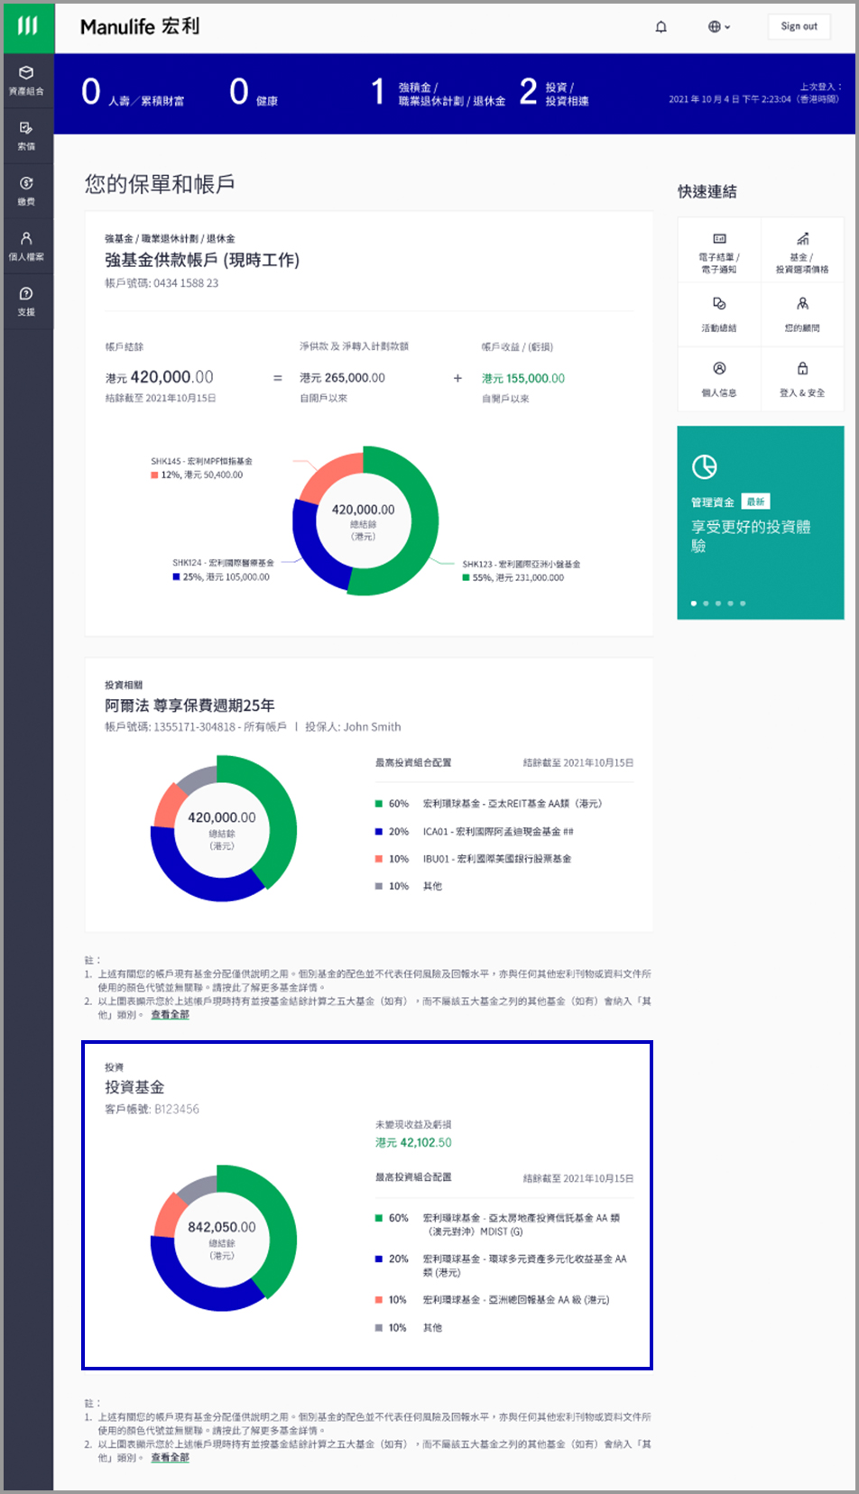
Task: Open 強基金供款帳戶 (現時工作) account title
Action: click(x=202, y=260)
